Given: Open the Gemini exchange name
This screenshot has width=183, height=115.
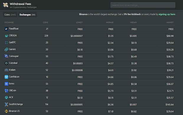Looking at the screenshot, I should [12, 49].
